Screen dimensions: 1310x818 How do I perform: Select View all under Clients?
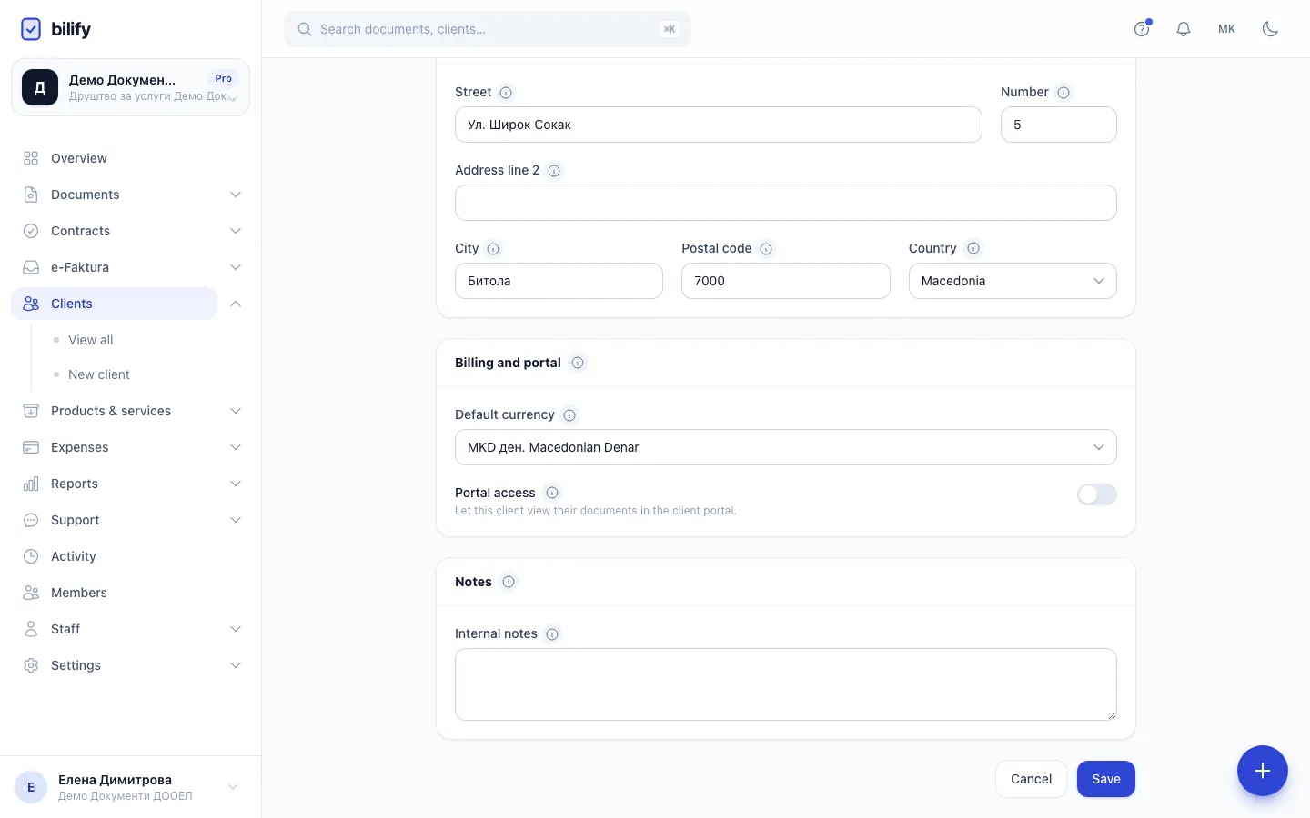91,340
